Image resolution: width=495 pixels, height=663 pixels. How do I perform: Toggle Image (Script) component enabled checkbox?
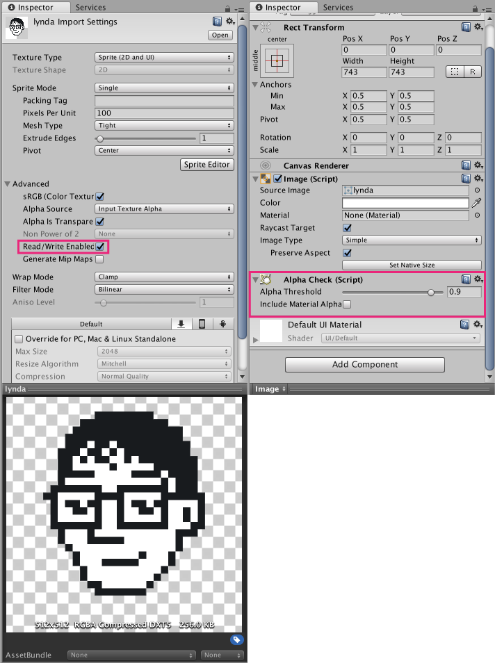278,179
